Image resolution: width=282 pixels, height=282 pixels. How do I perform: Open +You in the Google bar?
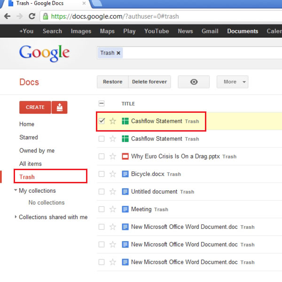(26, 31)
